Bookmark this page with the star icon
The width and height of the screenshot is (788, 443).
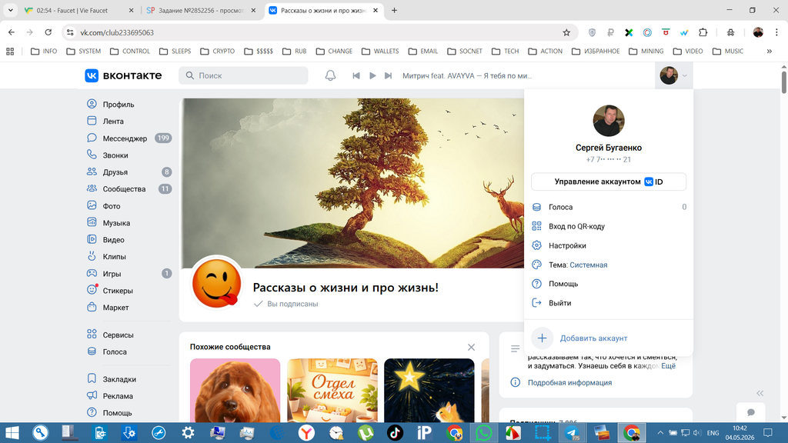[x=566, y=32]
